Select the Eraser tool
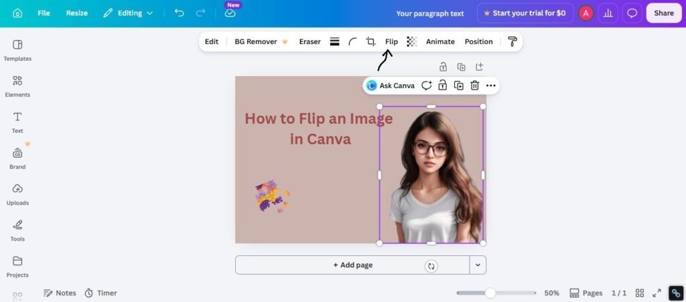 [310, 41]
